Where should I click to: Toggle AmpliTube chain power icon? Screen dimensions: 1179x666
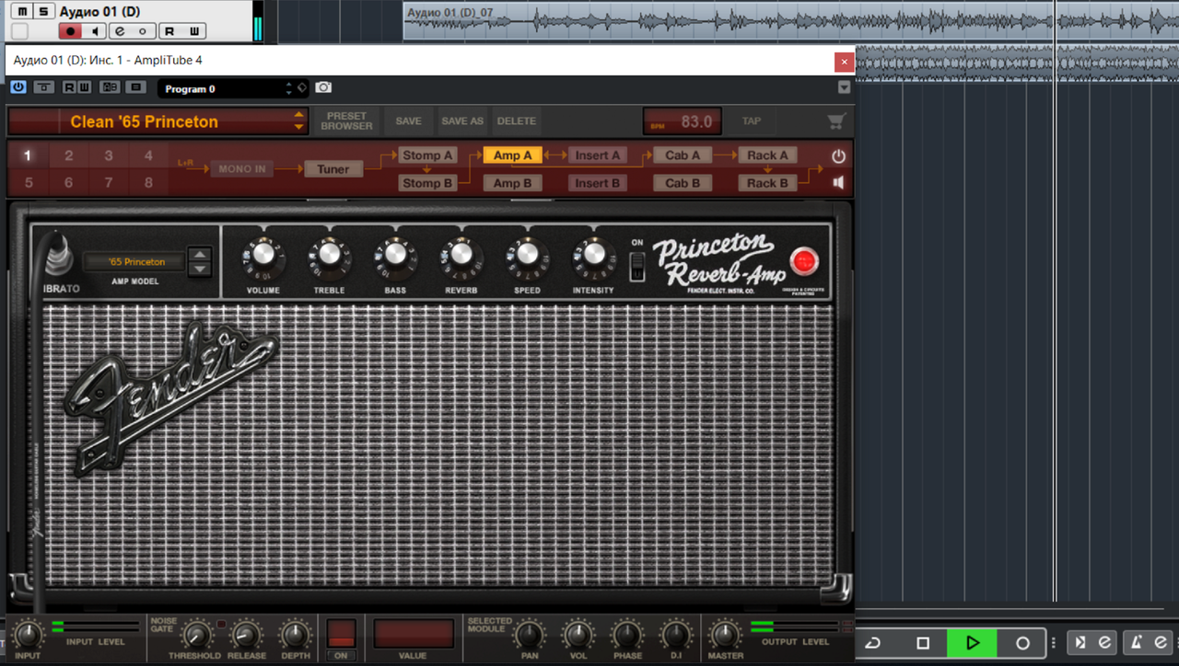tap(838, 156)
